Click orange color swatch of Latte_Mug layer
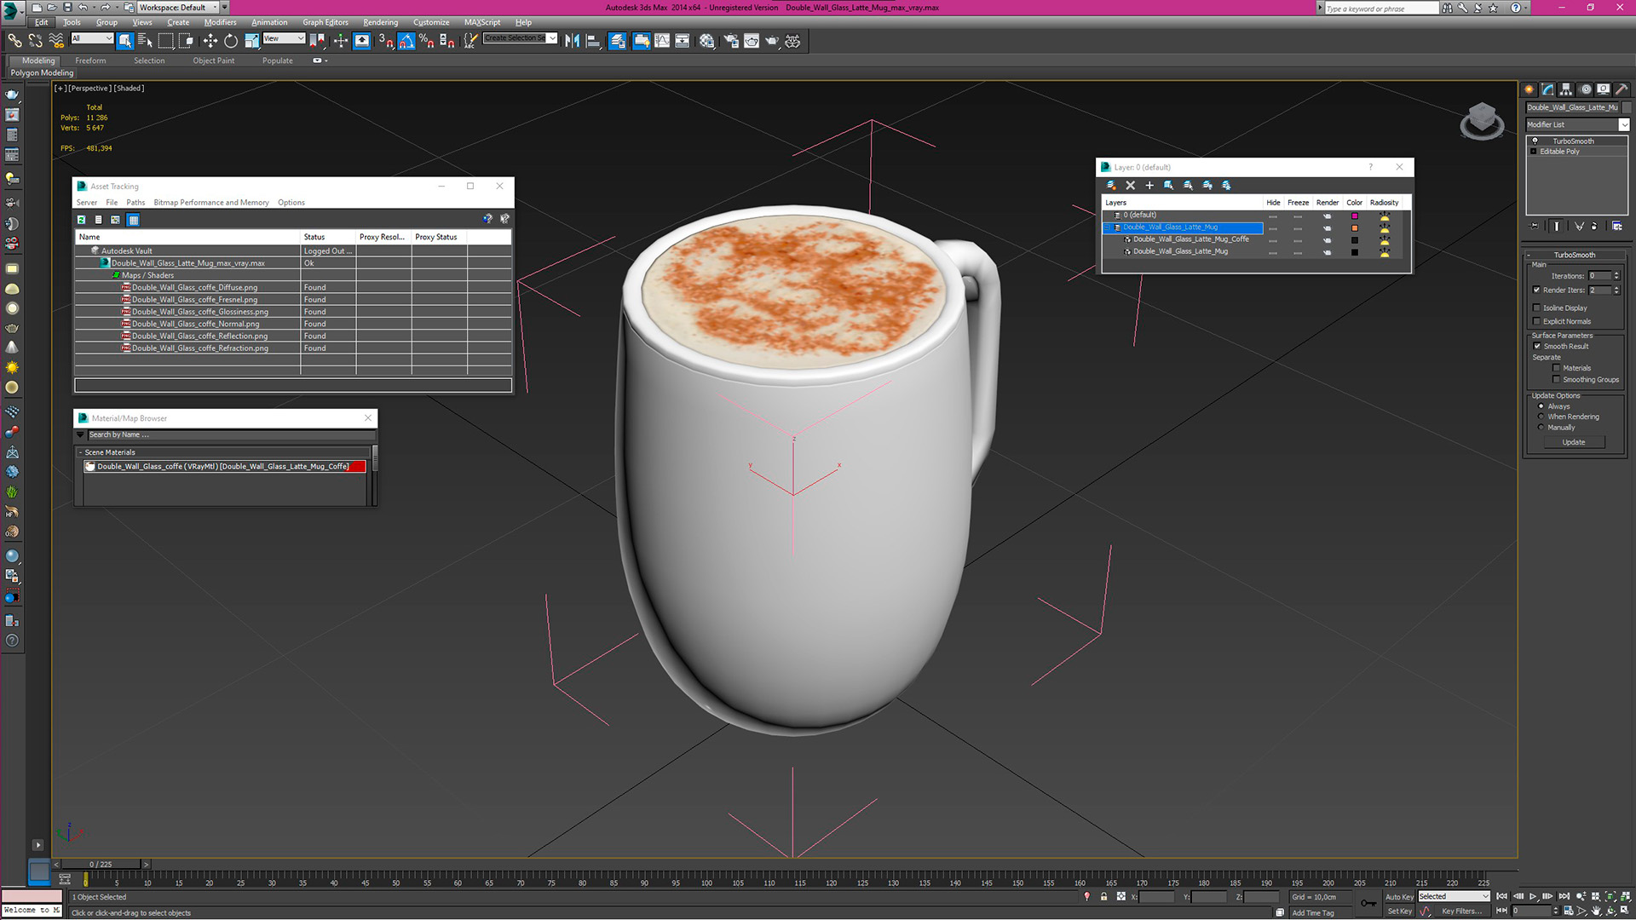This screenshot has width=1636, height=920. click(1355, 227)
